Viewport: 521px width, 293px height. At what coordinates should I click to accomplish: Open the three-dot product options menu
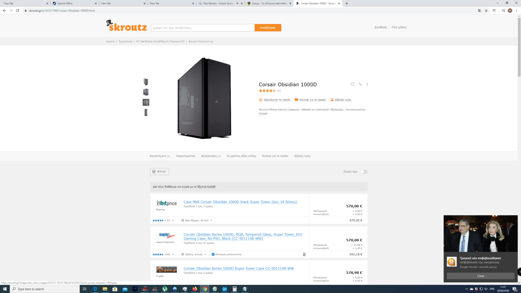[367, 84]
